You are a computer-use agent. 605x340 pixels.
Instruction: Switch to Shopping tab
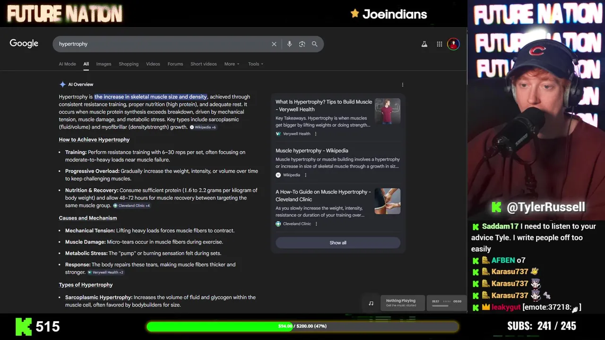pyautogui.click(x=129, y=64)
